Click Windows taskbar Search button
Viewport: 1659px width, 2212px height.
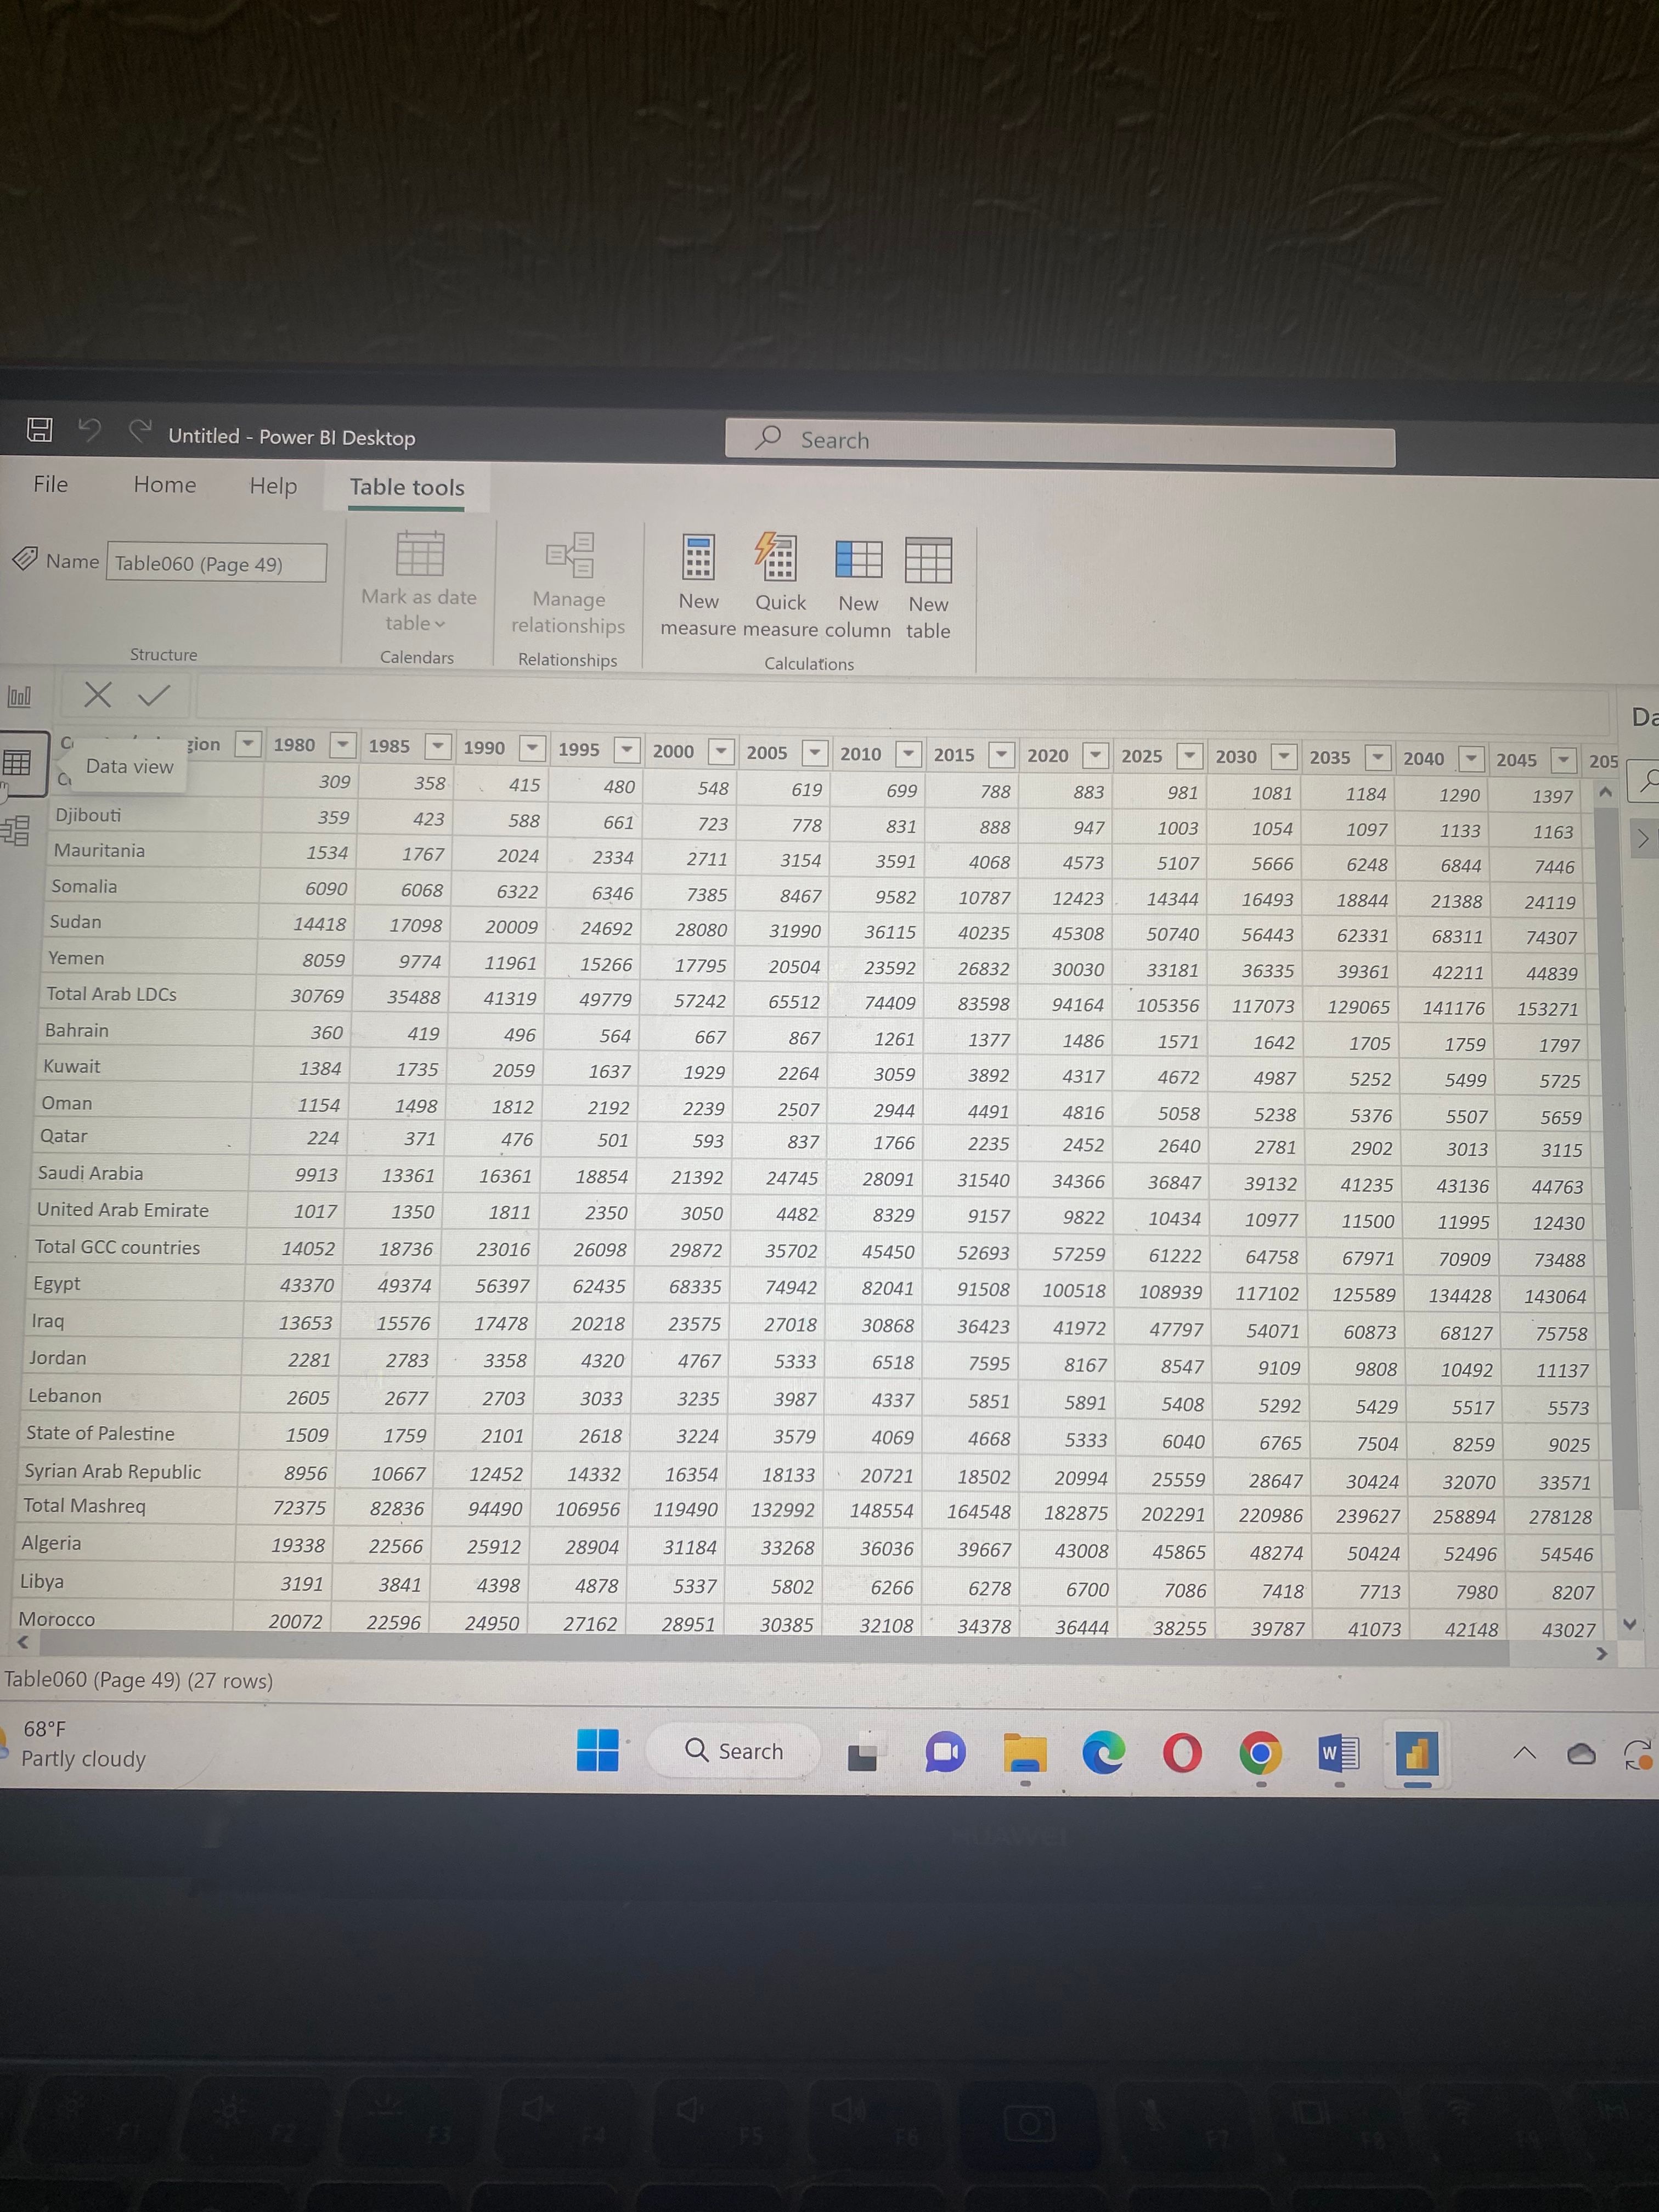click(733, 1750)
